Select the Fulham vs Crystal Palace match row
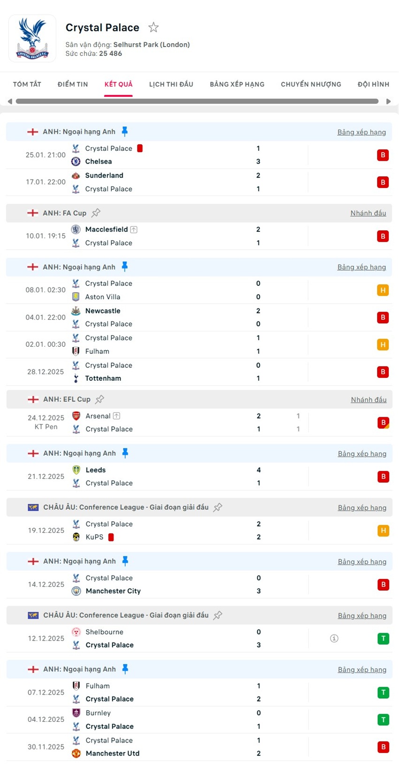Image resolution: width=399 pixels, height=766 pixels. 188,692
